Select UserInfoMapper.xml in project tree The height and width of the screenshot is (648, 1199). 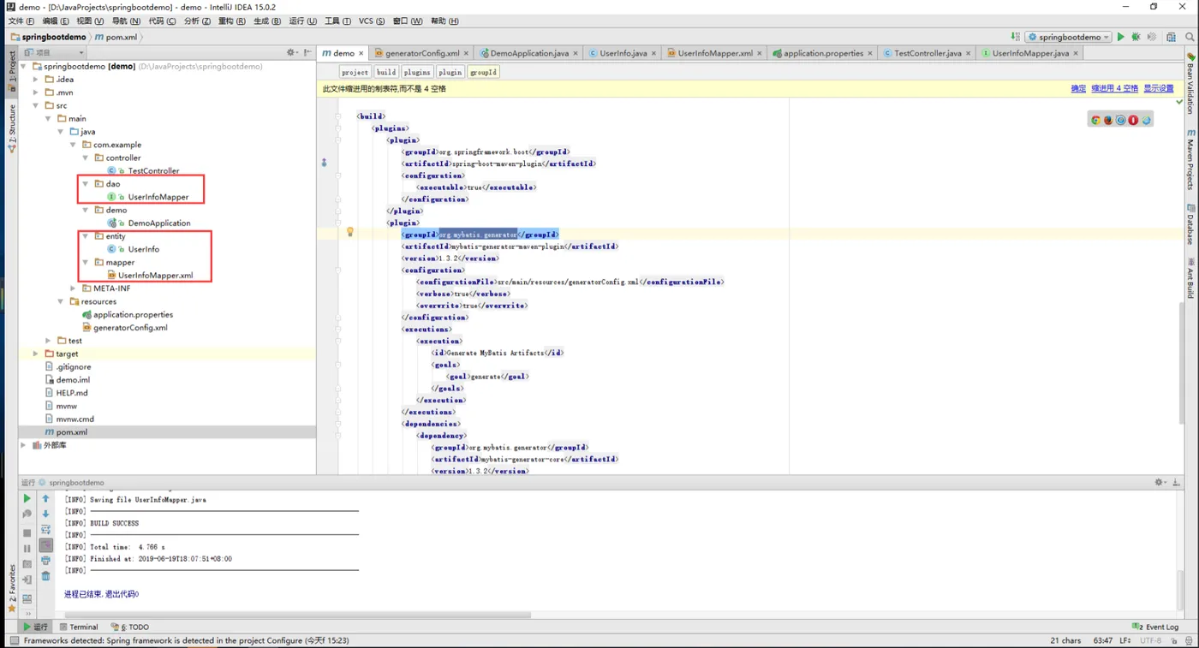point(155,276)
